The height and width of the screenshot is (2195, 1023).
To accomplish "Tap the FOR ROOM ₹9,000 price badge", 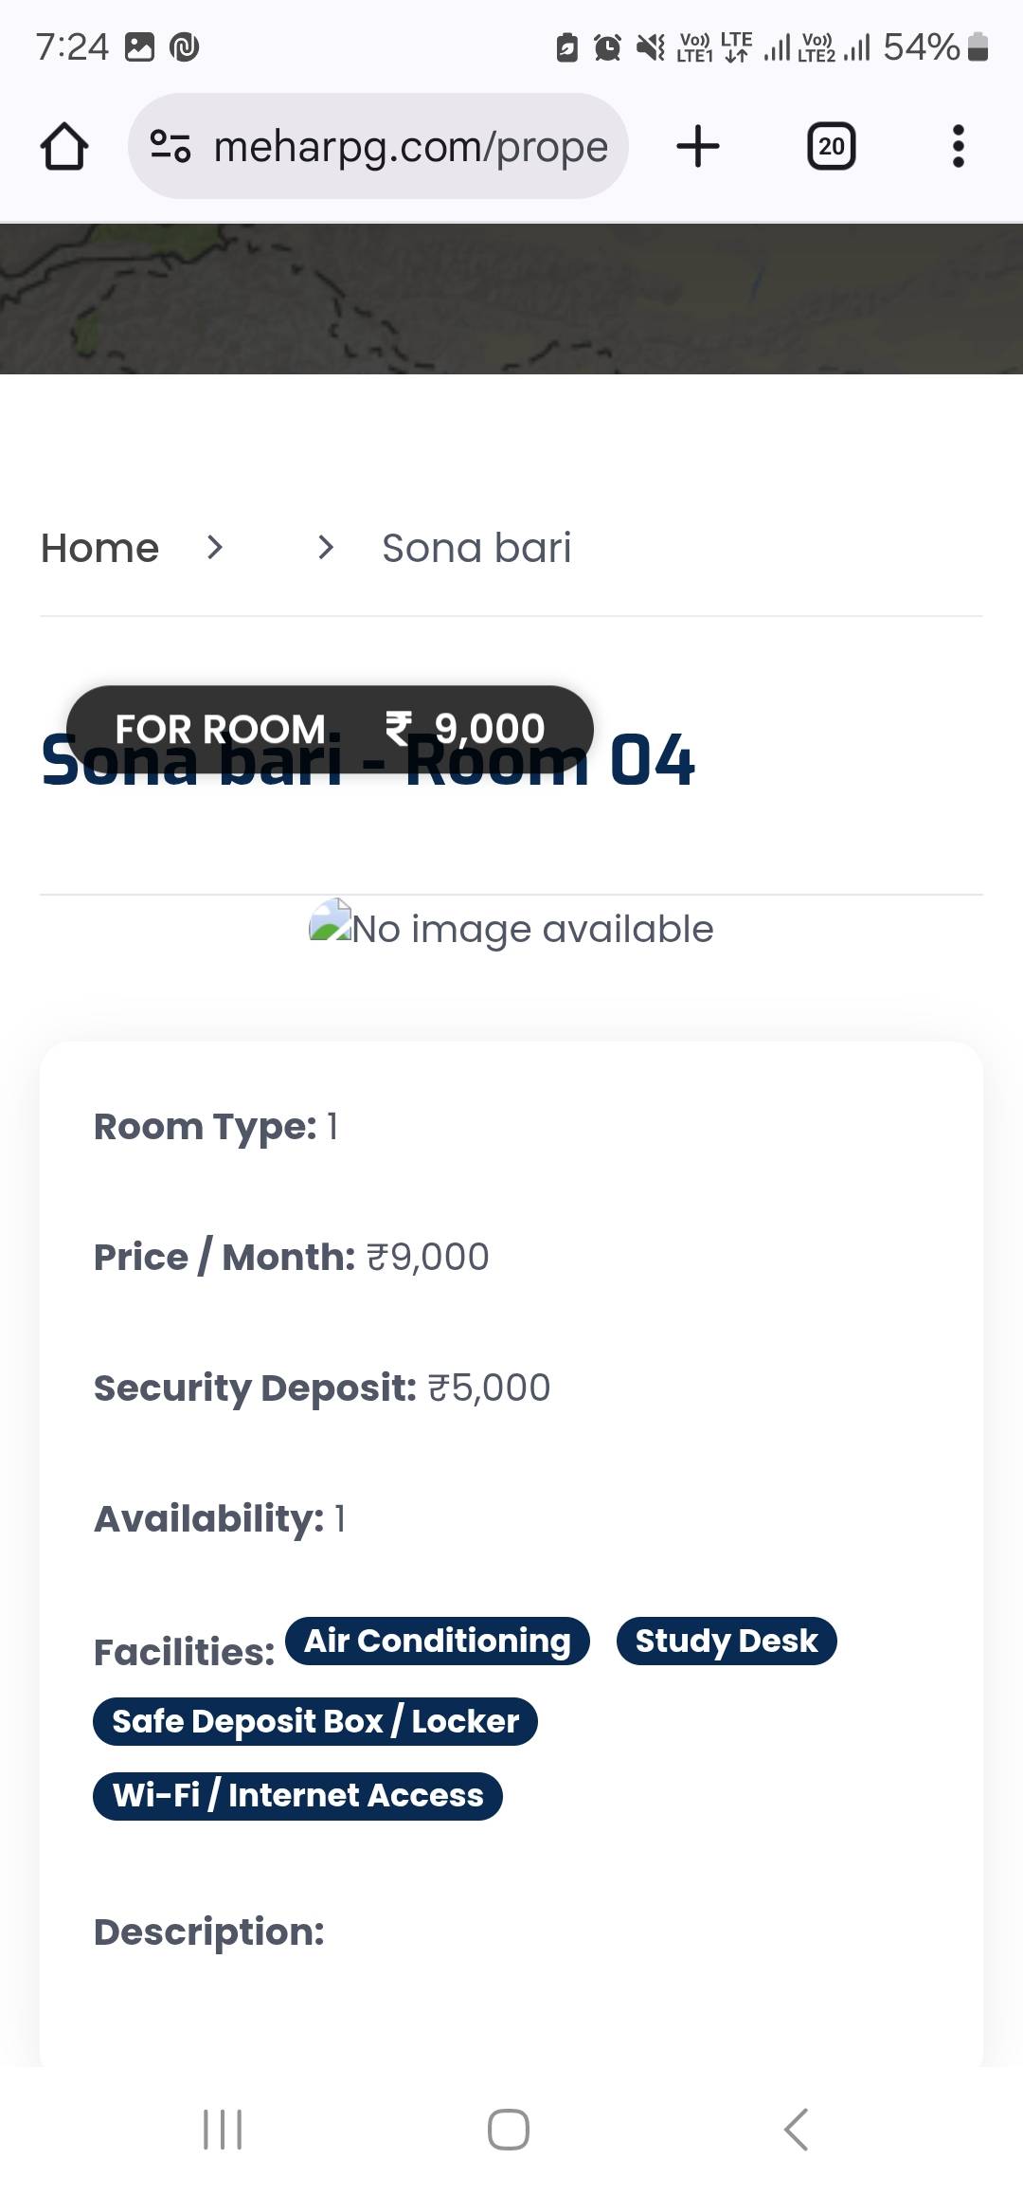I will coord(330,728).
